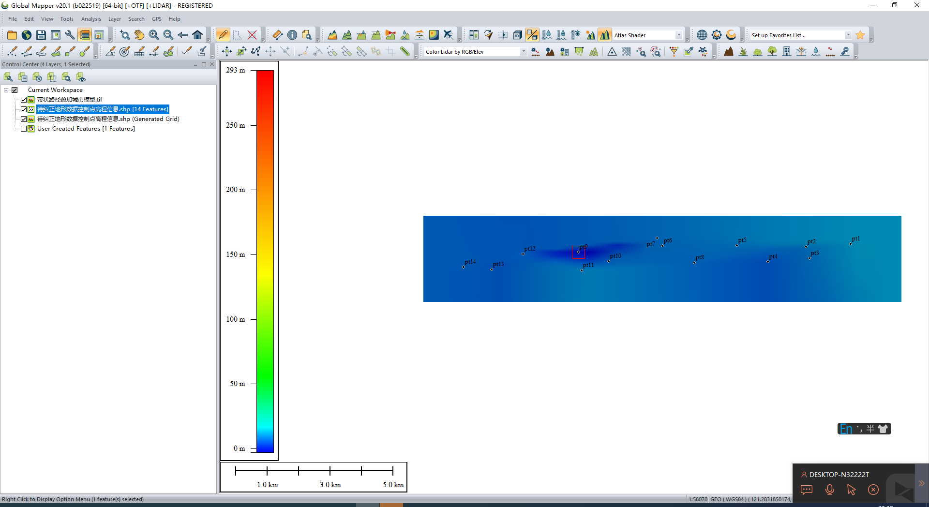Collapse the Current Workspace tree node
The width and height of the screenshot is (929, 507).
6,90
